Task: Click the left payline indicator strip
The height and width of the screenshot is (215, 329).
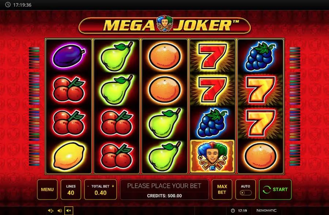Action: point(34,107)
